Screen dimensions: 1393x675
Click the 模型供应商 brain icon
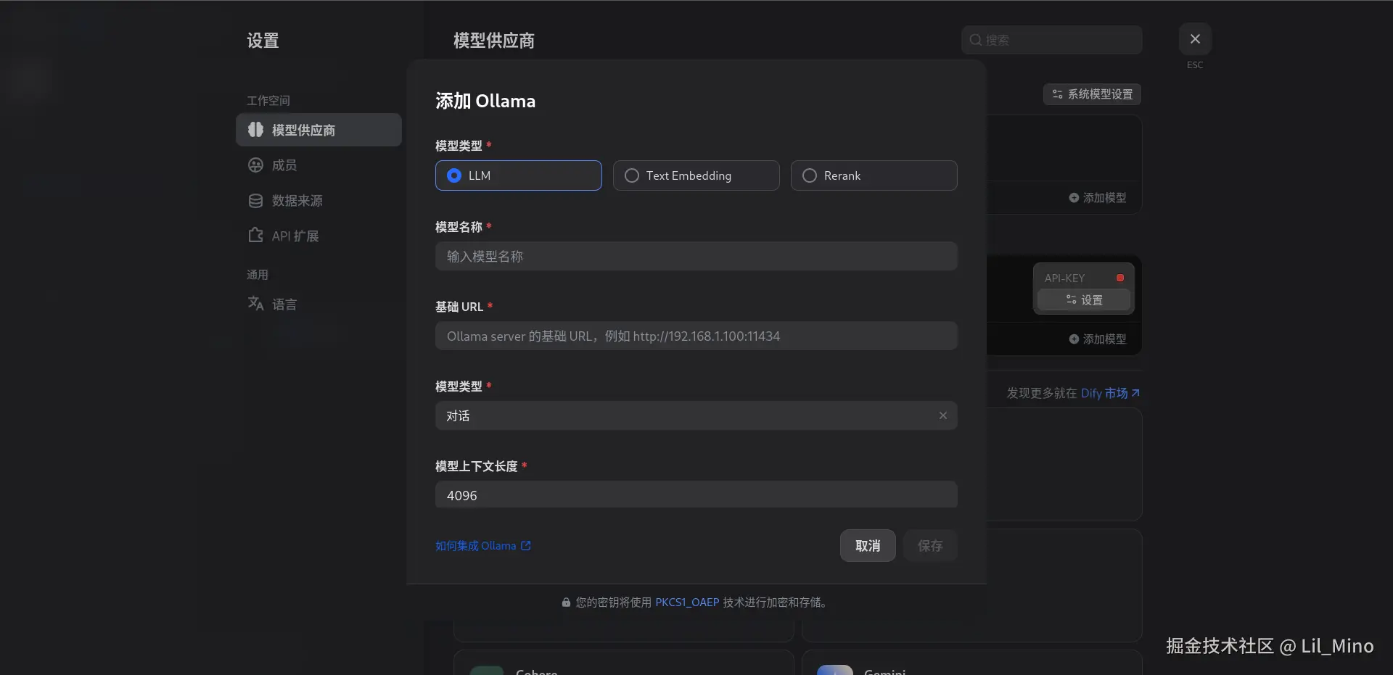coord(255,130)
